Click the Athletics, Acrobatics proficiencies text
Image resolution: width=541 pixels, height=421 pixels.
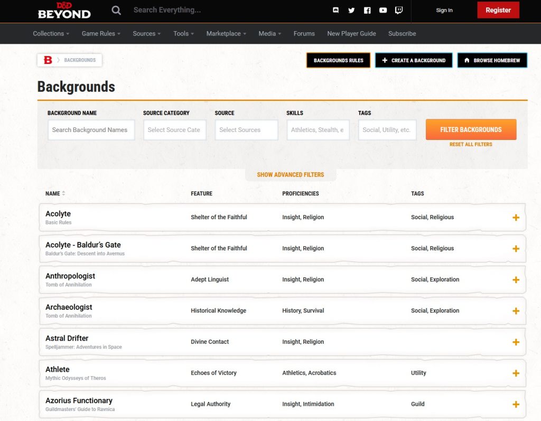309,373
